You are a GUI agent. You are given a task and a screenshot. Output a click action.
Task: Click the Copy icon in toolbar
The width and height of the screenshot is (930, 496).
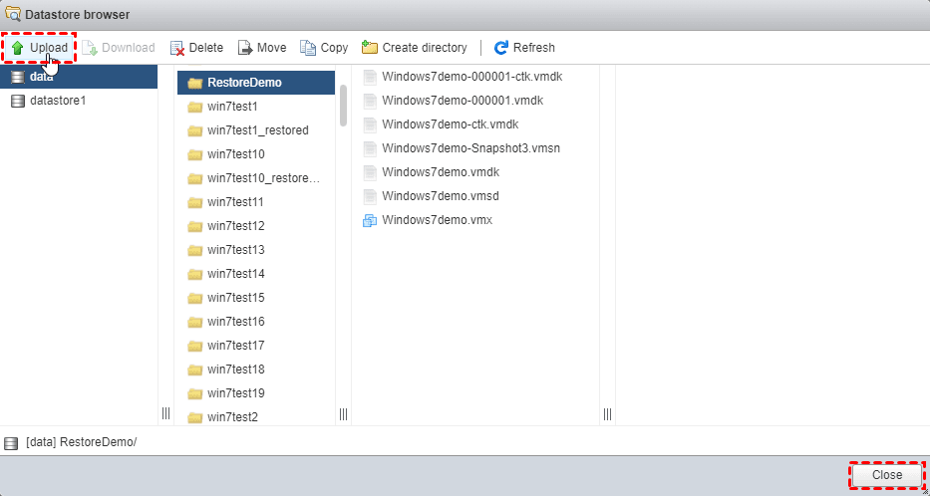pos(308,48)
